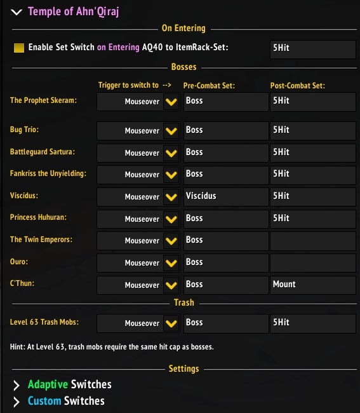Edit the On Entering ItemRack-Set field

click(x=313, y=50)
